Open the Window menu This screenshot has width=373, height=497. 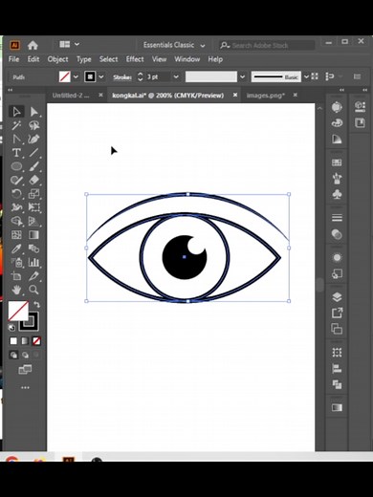click(x=186, y=59)
